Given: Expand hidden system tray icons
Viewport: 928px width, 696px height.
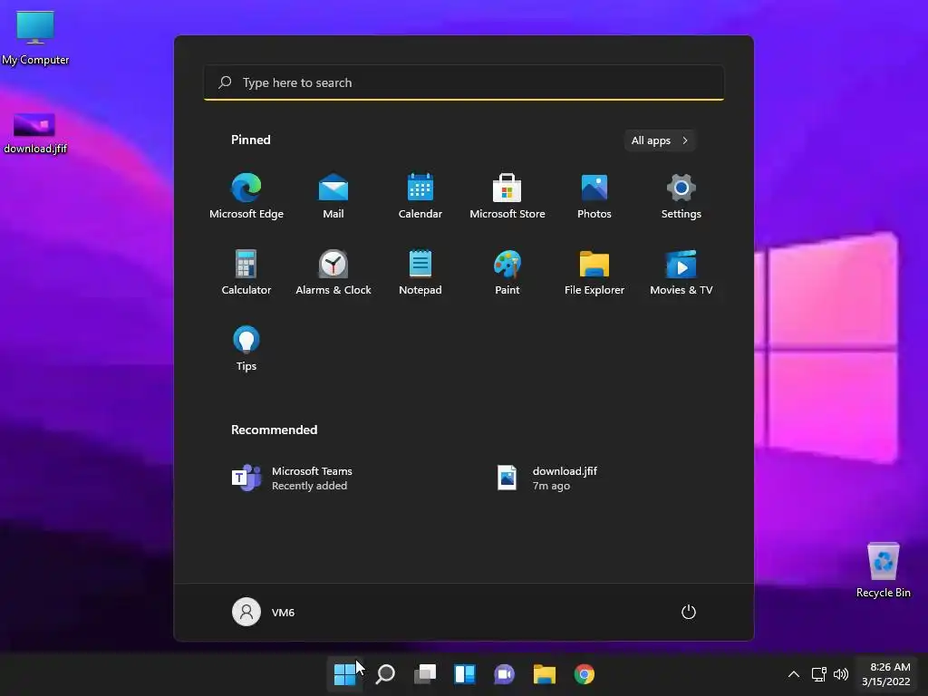Looking at the screenshot, I should [x=794, y=674].
